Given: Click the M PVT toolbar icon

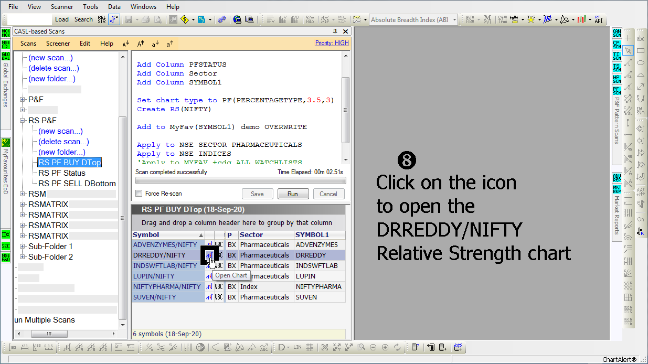Looking at the screenshot, I should click(487, 19).
